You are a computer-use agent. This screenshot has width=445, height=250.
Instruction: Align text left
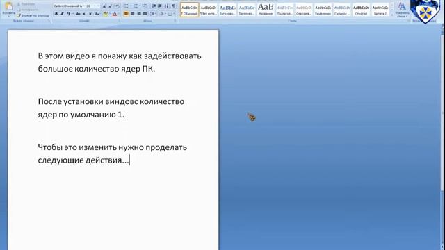(127, 14)
